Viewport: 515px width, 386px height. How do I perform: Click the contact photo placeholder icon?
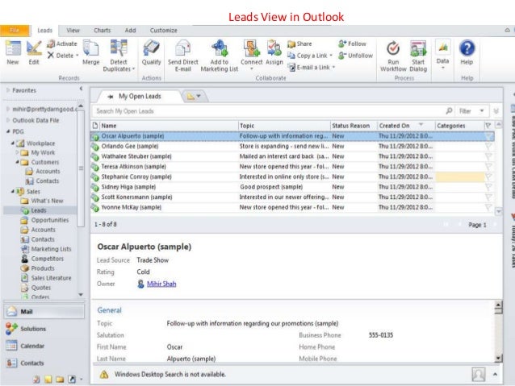tap(478, 374)
